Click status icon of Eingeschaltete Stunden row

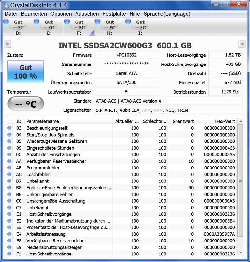9,148
